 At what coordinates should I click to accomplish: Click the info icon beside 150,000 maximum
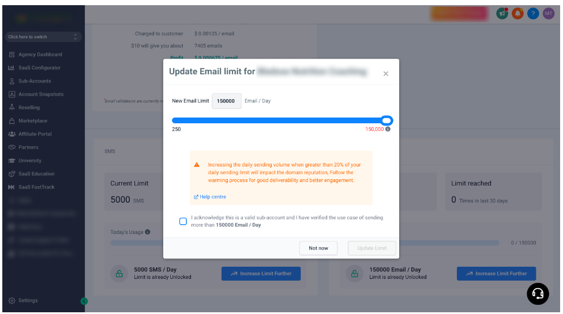tap(388, 129)
